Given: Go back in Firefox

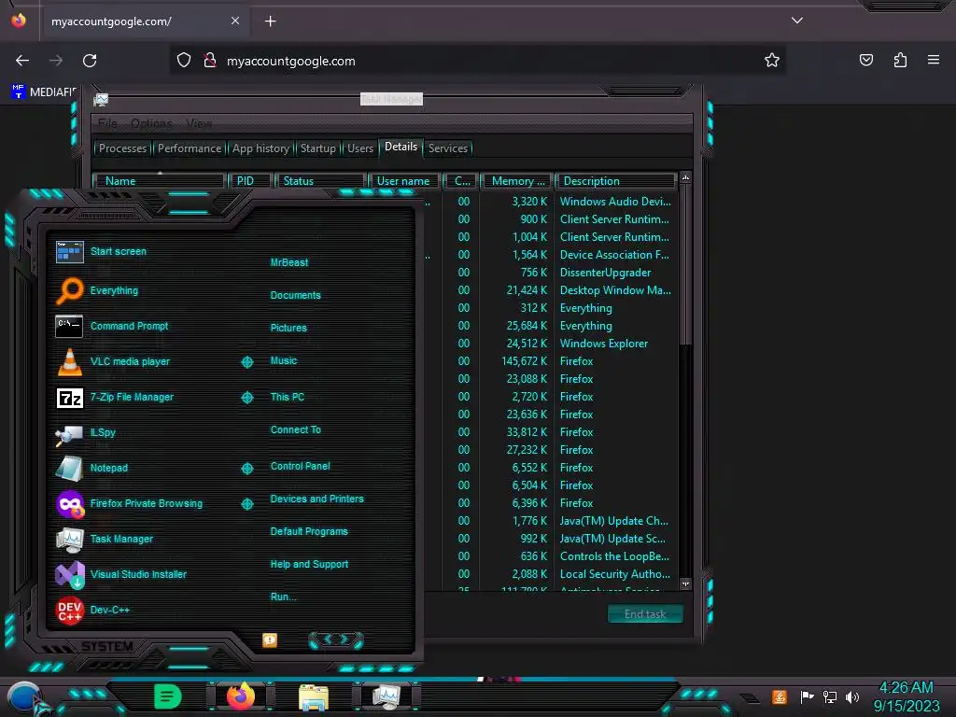Looking at the screenshot, I should click(22, 61).
